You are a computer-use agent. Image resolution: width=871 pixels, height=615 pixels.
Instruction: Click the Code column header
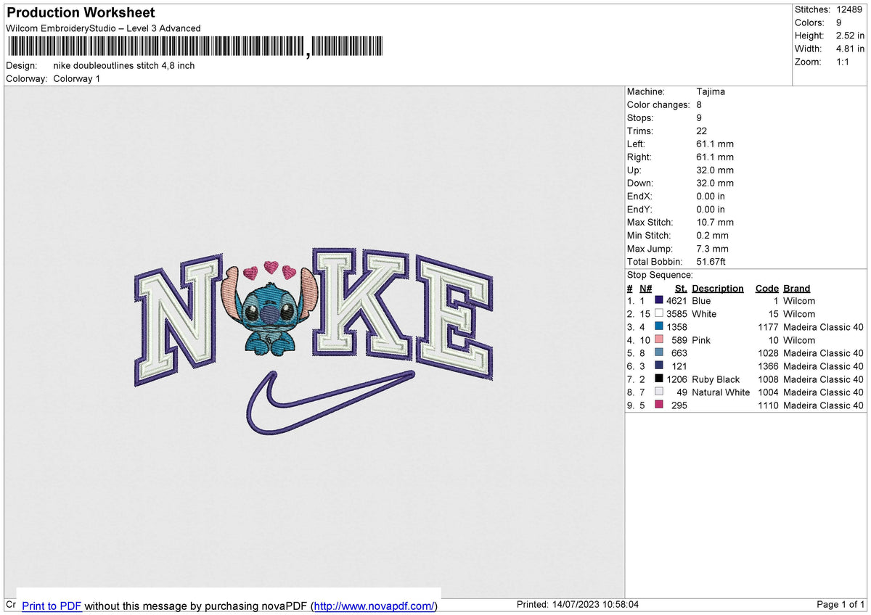click(x=767, y=288)
